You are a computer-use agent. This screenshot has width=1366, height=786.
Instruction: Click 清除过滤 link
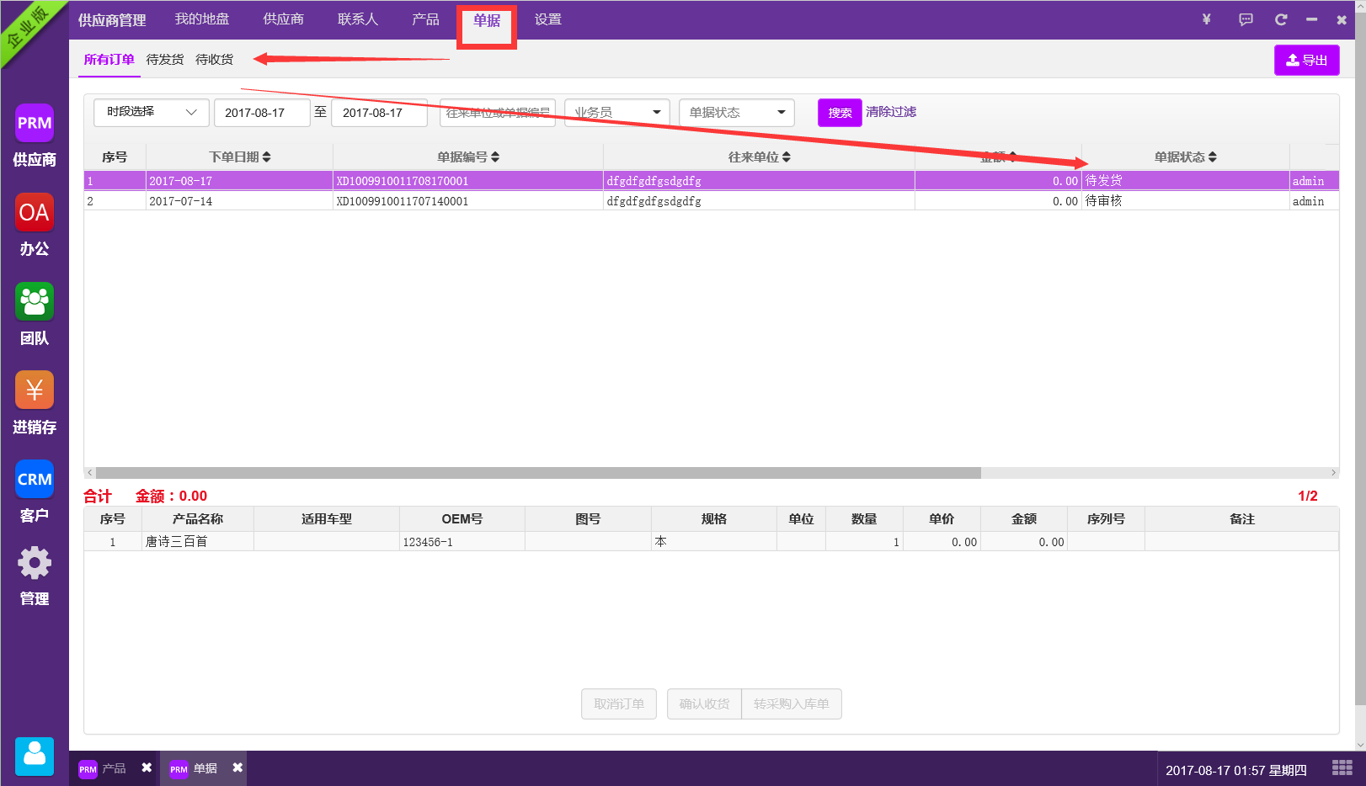pos(891,112)
